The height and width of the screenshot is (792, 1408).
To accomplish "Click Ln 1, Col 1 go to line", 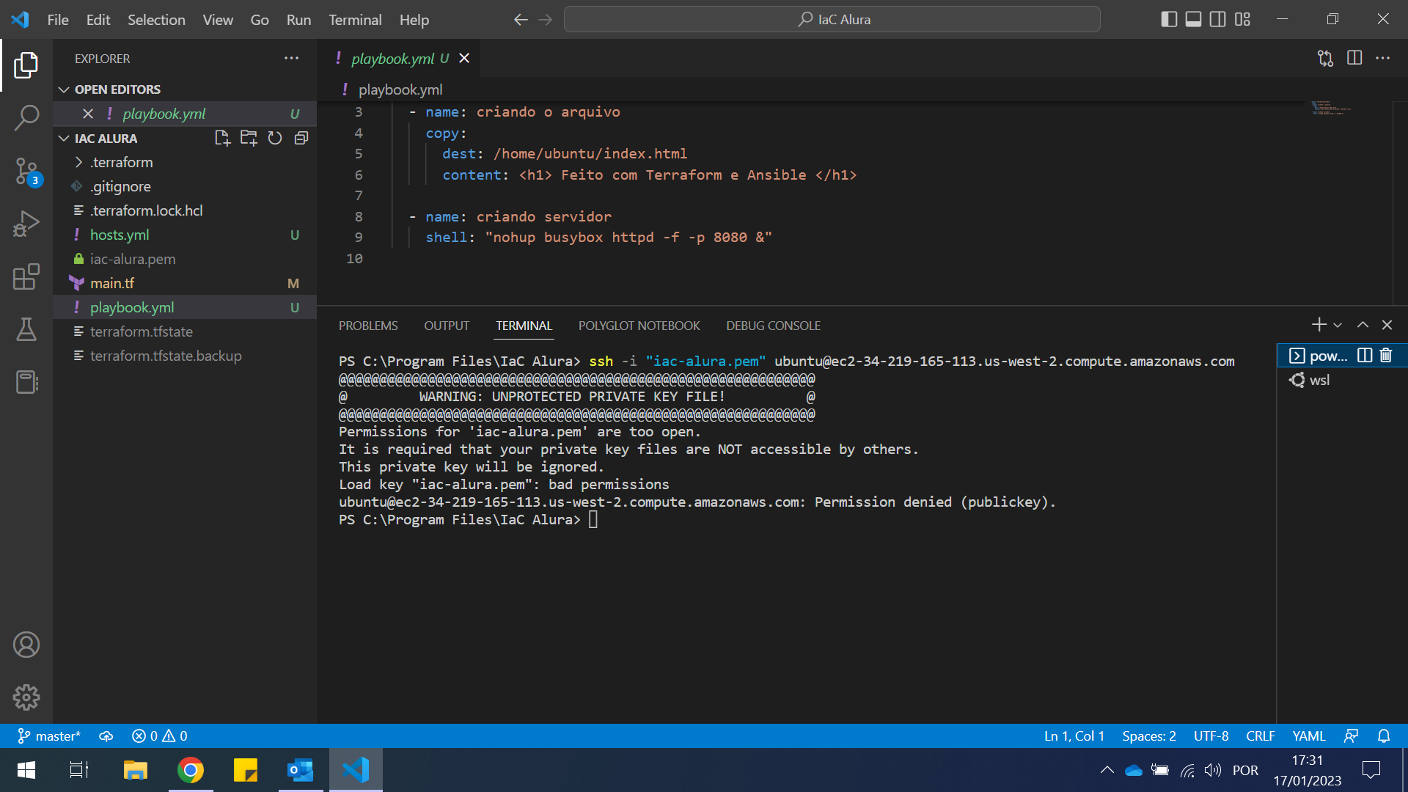I will pyautogui.click(x=1074, y=736).
